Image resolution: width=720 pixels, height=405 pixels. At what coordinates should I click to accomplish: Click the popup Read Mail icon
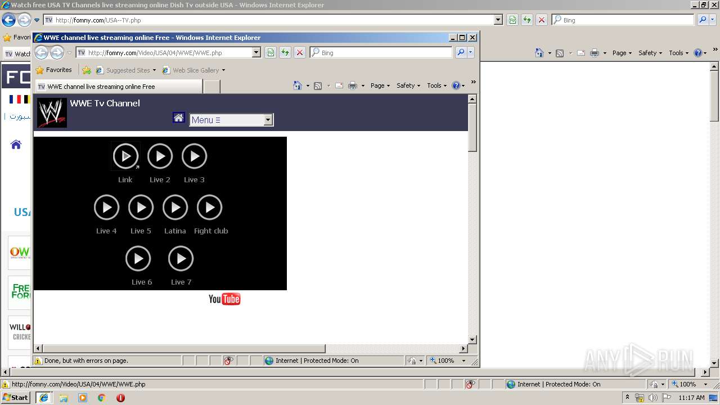339,85
